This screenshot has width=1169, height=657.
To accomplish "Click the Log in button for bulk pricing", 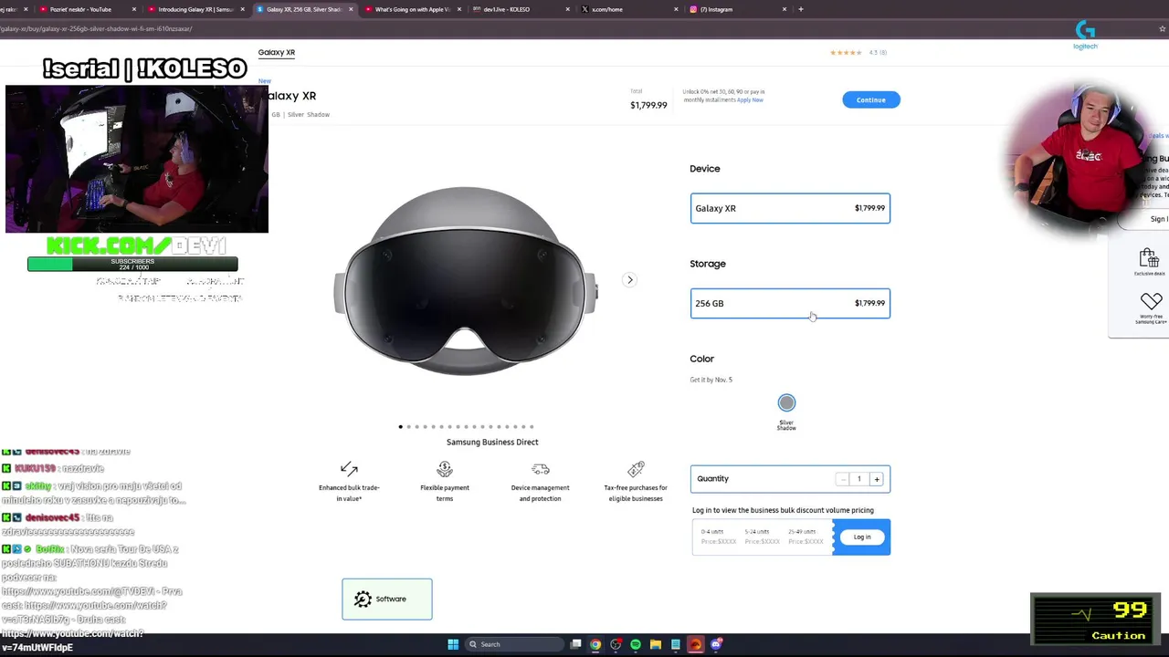I will [x=862, y=537].
